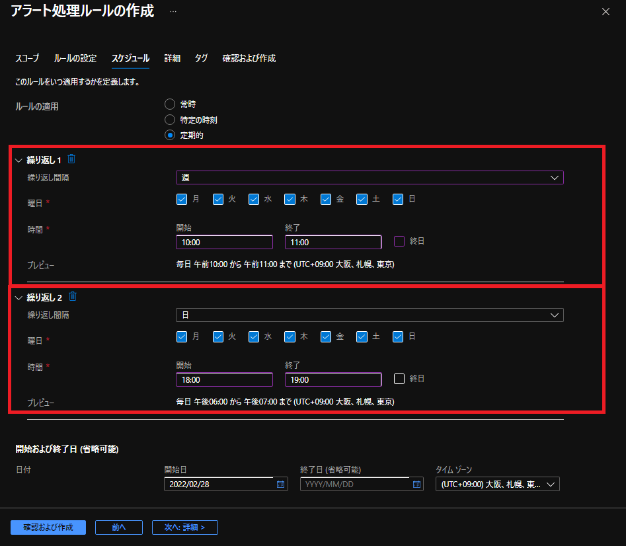The image size is (626, 546).
Task: Collapse the 繰り返し 1 section
Action: [x=19, y=160]
